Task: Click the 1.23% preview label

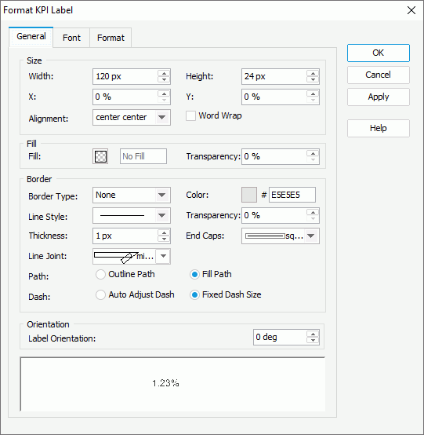Action: click(x=165, y=383)
